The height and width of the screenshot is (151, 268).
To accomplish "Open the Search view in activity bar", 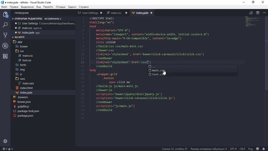I will coord(5,25).
